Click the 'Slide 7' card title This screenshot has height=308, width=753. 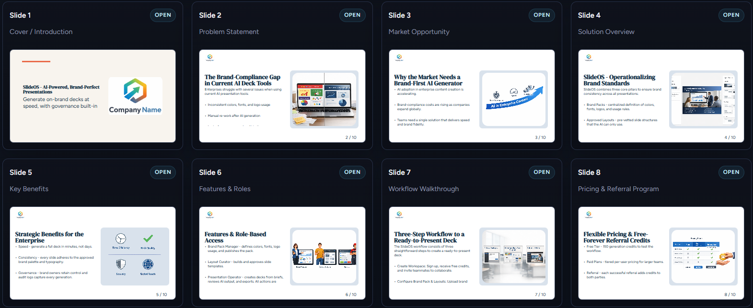(x=399, y=172)
